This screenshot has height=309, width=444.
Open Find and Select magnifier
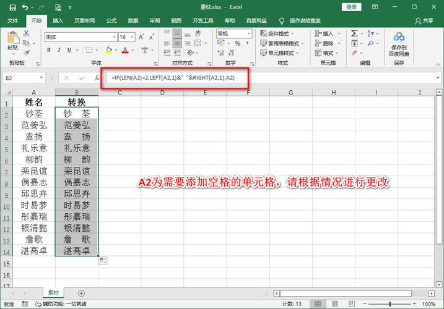(x=371, y=43)
